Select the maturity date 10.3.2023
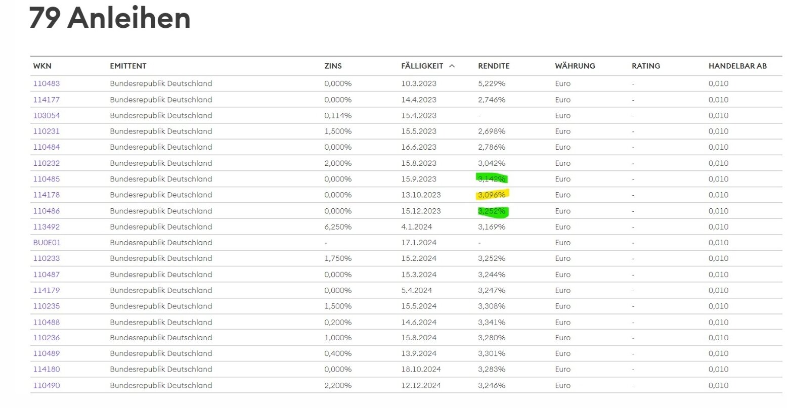The width and height of the screenshot is (787, 408). (x=419, y=83)
